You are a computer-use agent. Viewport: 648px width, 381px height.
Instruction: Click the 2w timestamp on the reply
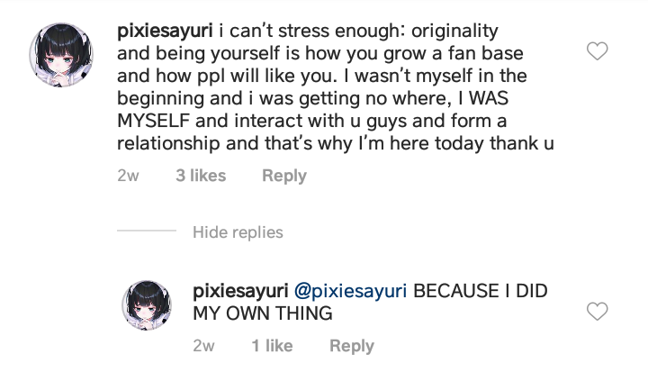(x=203, y=346)
